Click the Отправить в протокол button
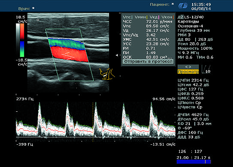233x167 pixels. point(148,62)
